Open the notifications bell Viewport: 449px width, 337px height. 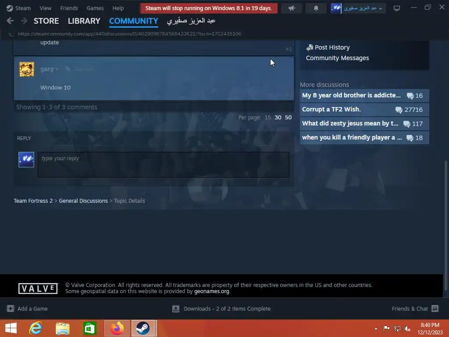point(316,8)
